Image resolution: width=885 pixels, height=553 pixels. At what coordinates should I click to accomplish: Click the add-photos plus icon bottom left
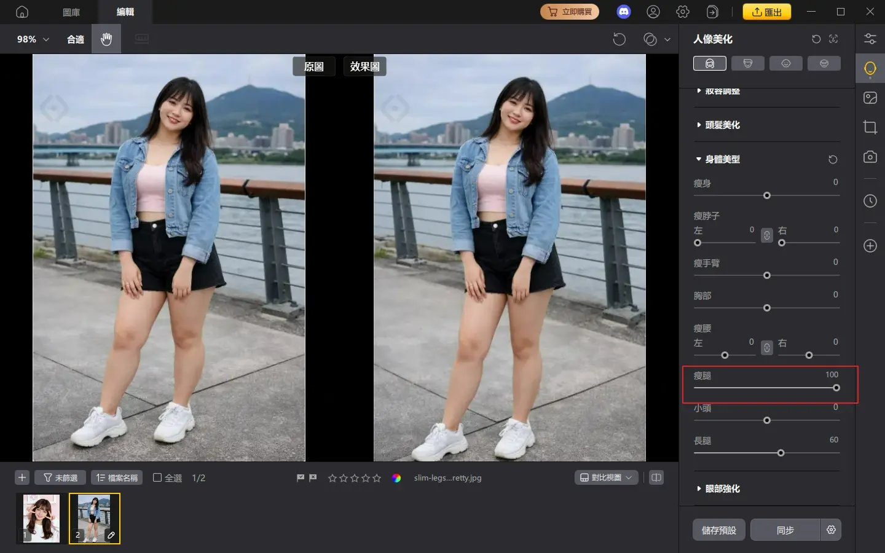coord(22,477)
